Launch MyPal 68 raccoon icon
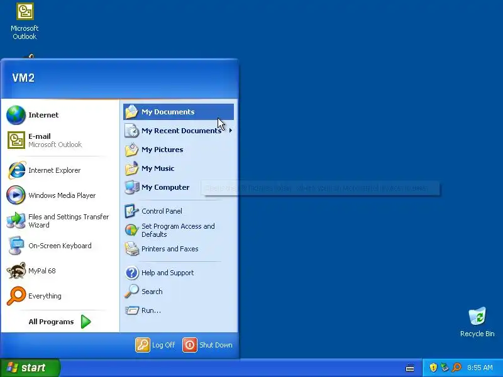This screenshot has width=503, height=377. 16,271
